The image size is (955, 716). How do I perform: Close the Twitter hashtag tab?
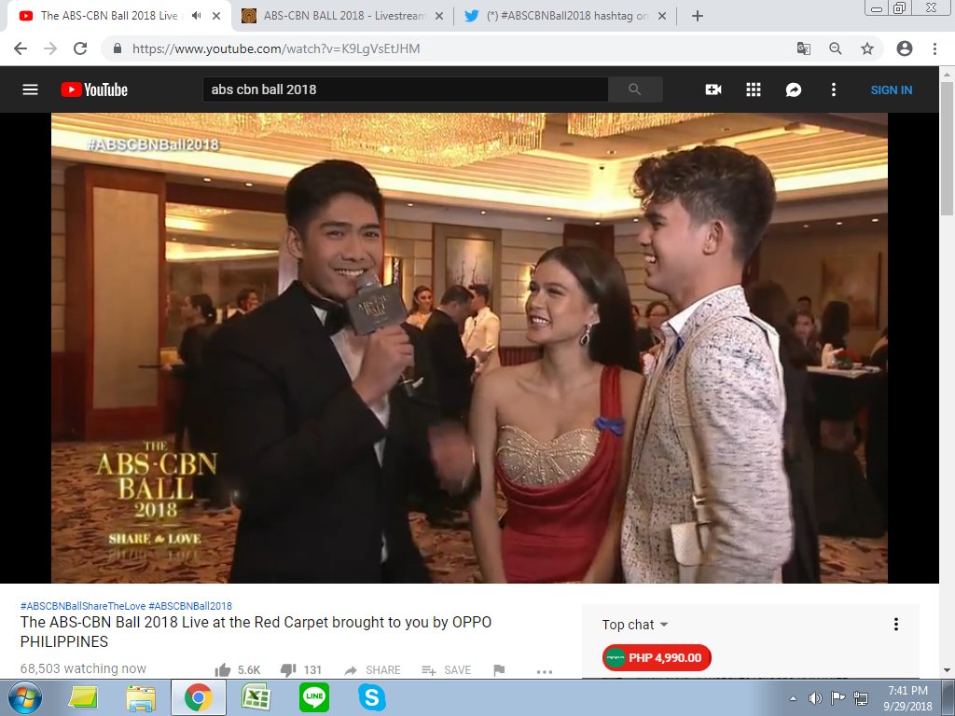point(662,17)
